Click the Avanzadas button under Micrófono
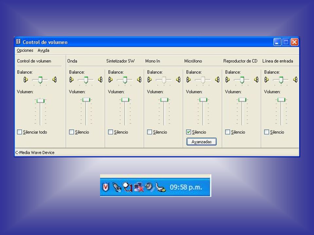The image size is (314, 235). (201, 141)
